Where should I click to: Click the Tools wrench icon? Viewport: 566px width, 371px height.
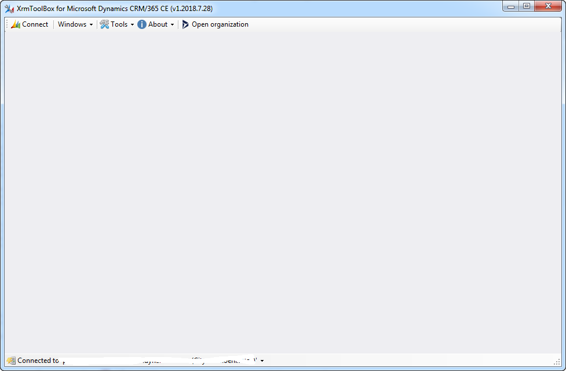click(104, 24)
